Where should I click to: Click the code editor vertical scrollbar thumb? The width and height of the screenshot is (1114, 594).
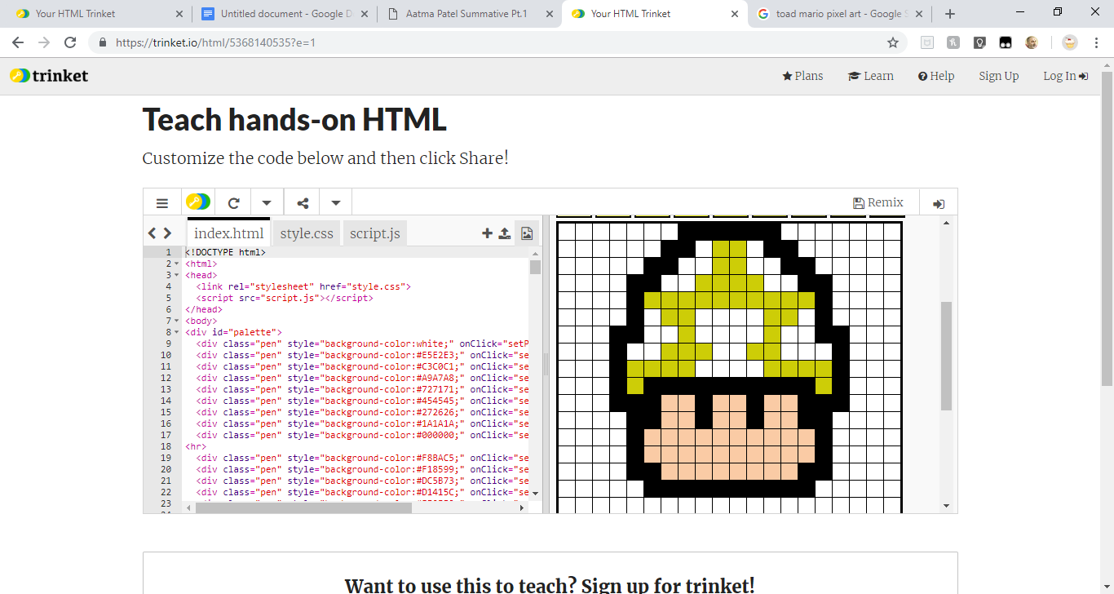point(535,267)
